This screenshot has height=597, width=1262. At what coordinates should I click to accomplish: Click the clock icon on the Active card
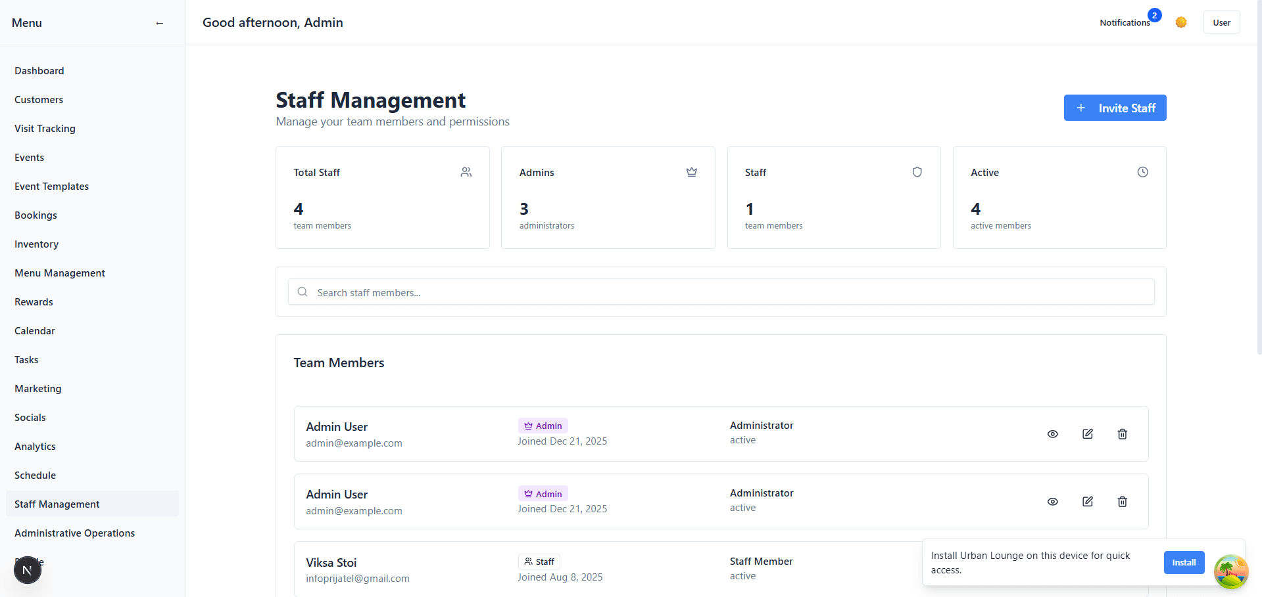pos(1143,172)
